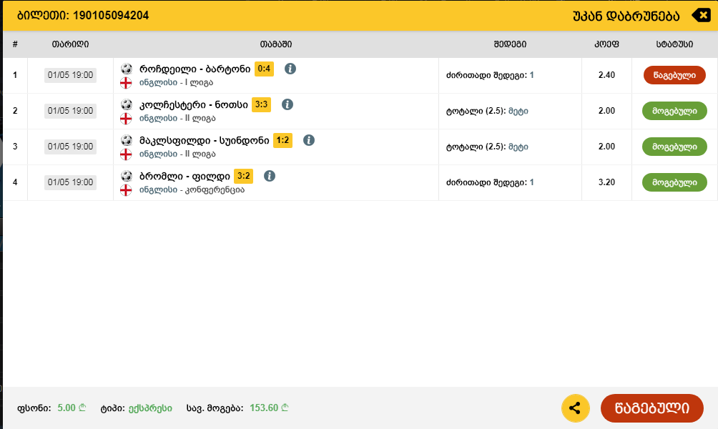Click the 3:2 score badge
Image resolution: width=718 pixels, height=429 pixels.
(x=243, y=176)
